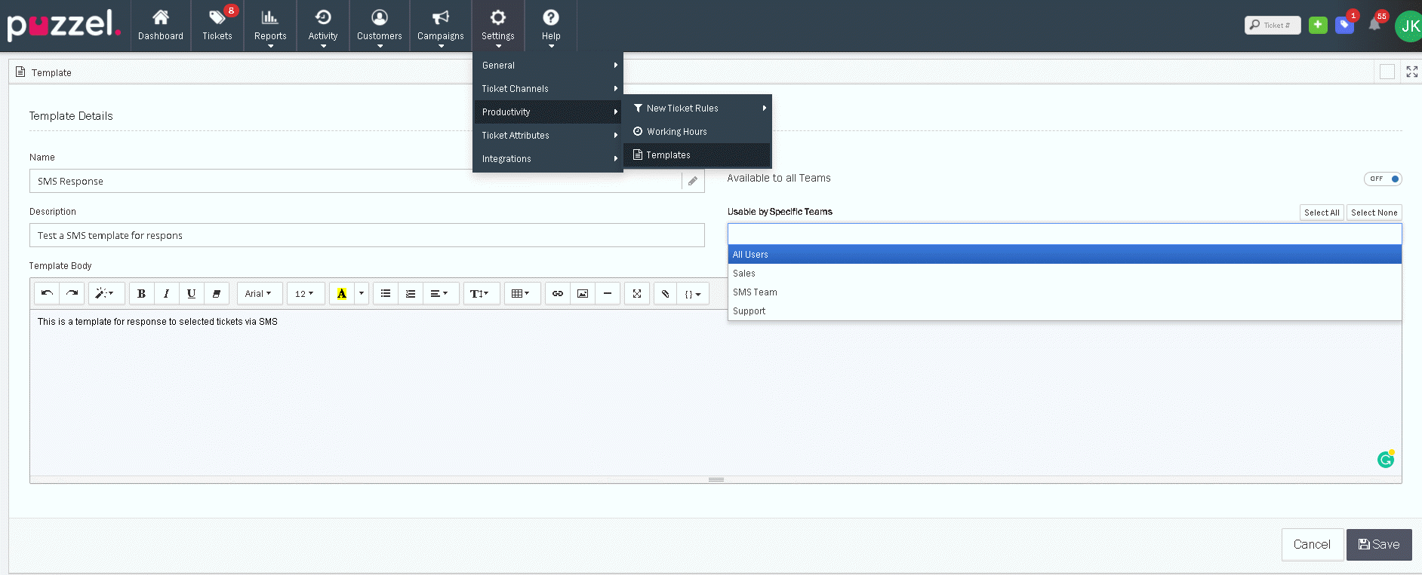
Task: Click the Save button
Action: [x=1378, y=545]
